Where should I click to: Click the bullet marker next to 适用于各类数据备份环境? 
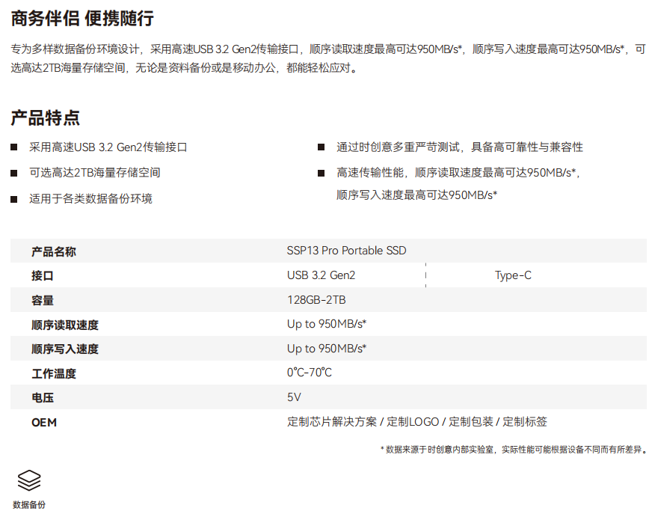11,199
